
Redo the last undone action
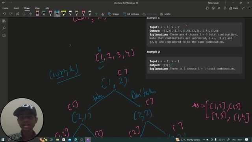click(11, 14)
